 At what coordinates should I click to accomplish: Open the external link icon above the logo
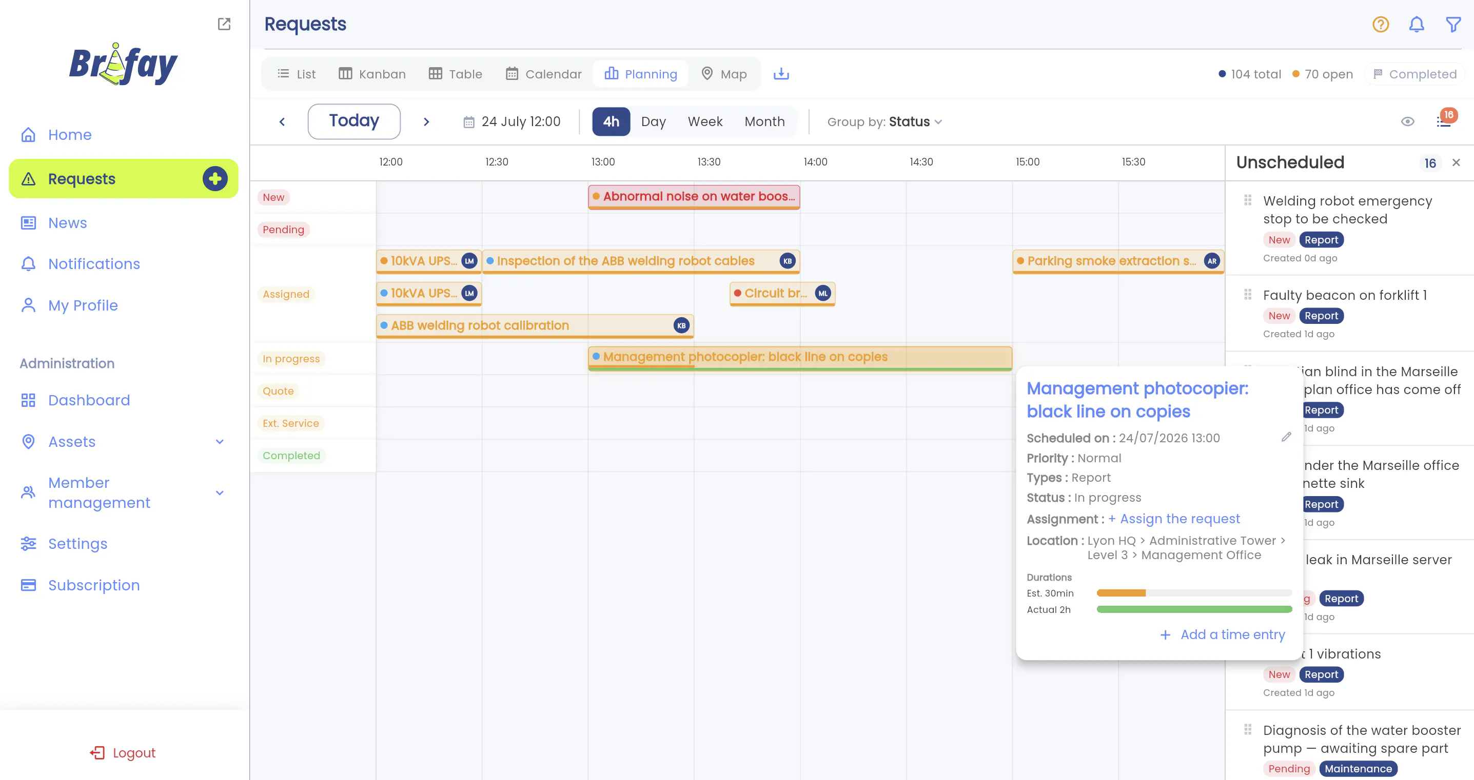click(224, 24)
